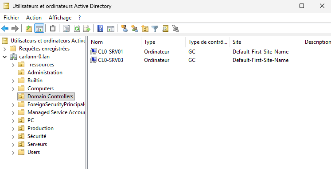Click the add-to-group toolbar icon
This screenshot has height=169, width=331.
tap(175, 28)
